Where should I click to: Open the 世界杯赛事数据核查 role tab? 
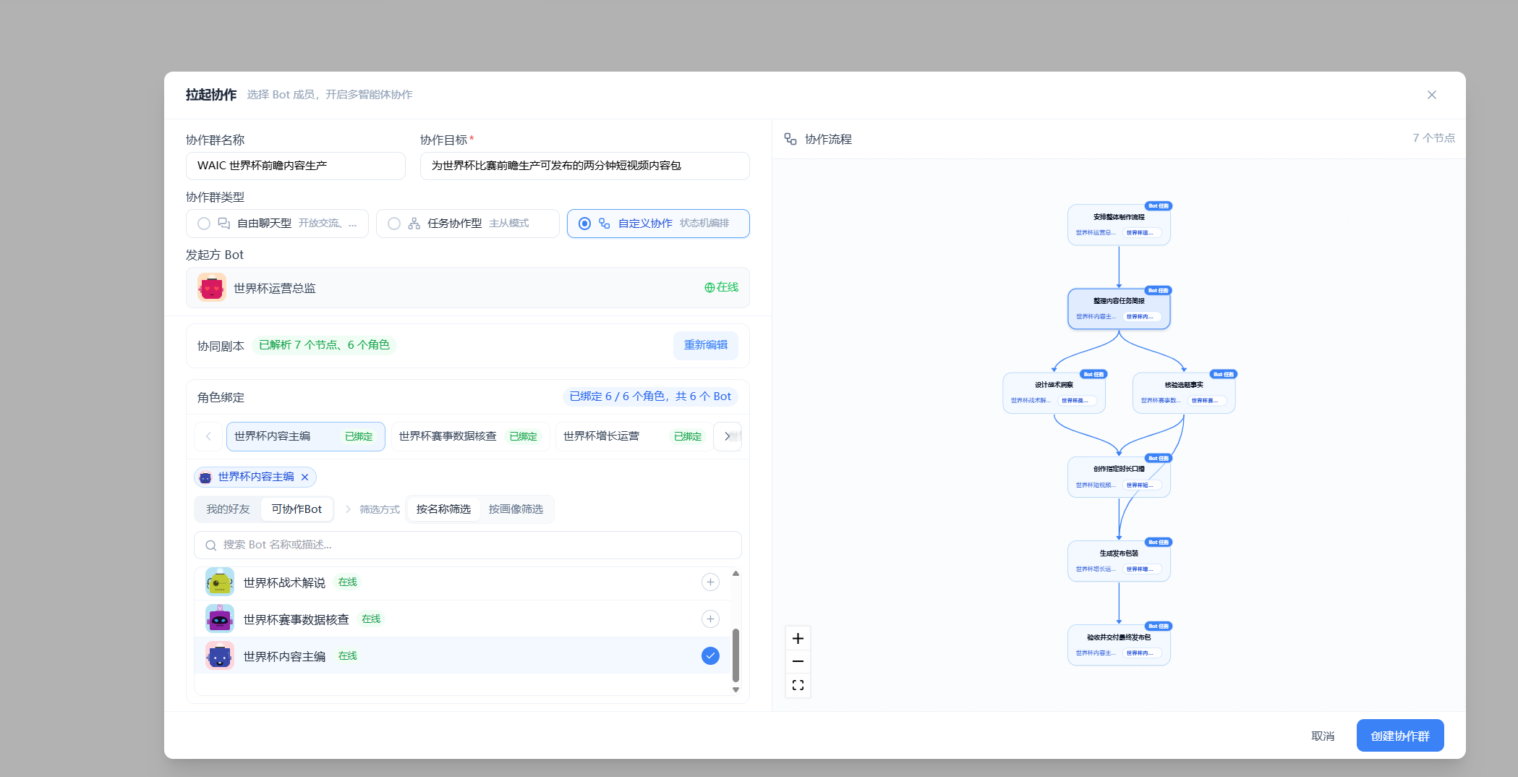point(471,436)
